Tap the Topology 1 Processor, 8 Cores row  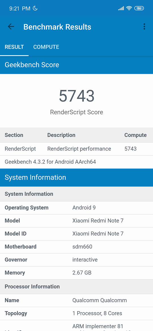[x=76, y=313]
